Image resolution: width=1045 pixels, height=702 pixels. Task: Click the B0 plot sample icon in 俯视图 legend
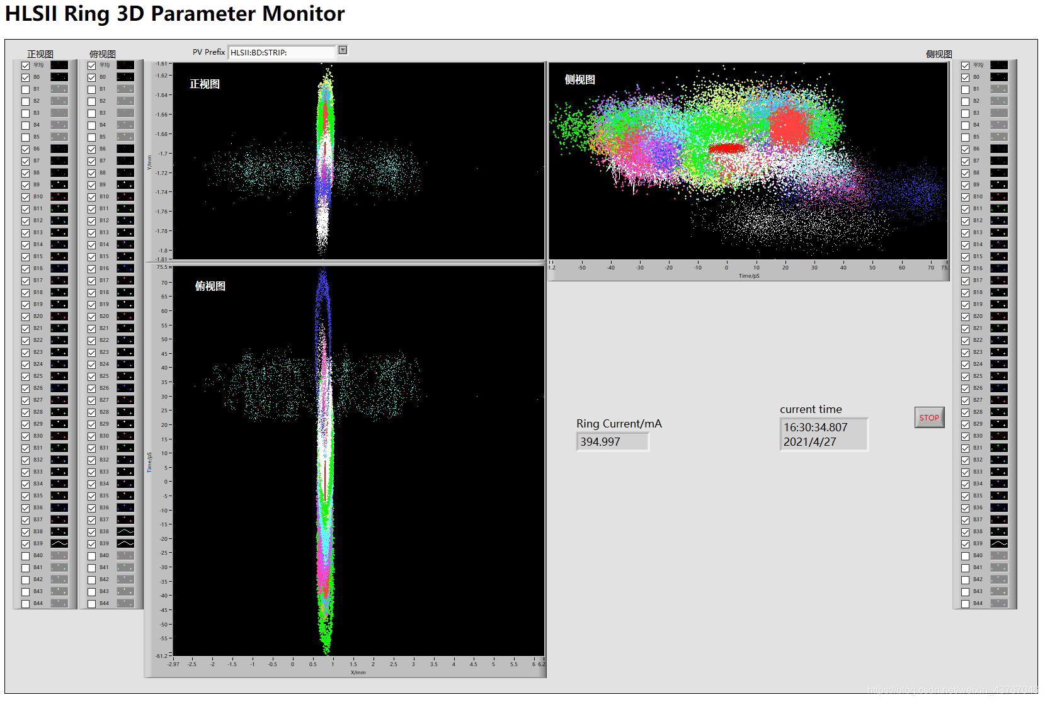point(125,77)
